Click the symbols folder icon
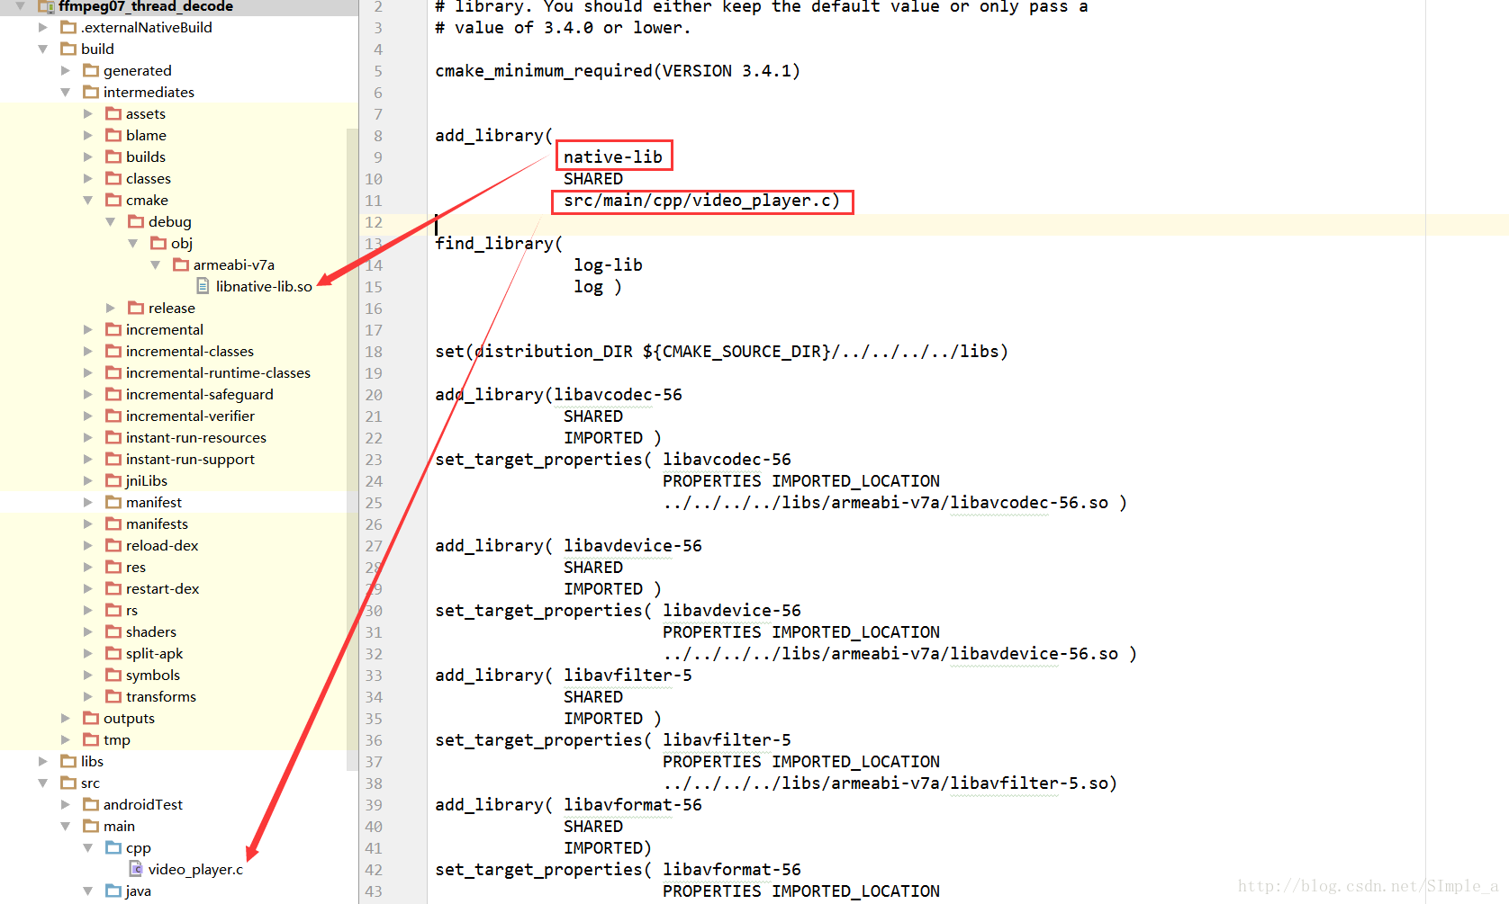1509x904 pixels. (x=113, y=675)
